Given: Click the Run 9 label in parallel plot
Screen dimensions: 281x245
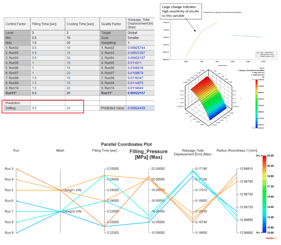Looking at the screenshot, I should 9,233.
